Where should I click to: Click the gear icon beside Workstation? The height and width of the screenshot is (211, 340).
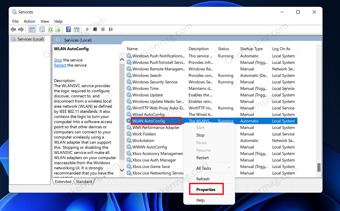tap(129, 140)
